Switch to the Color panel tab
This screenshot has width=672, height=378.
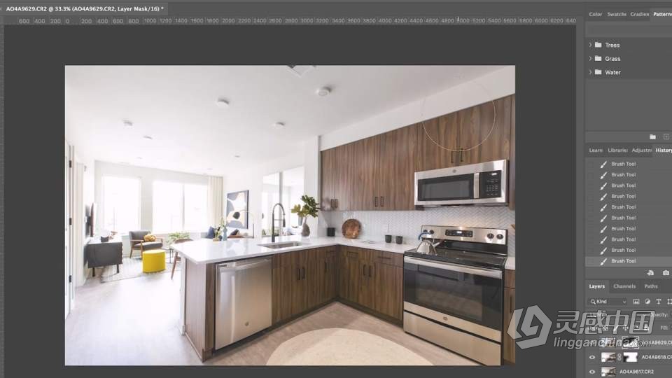(x=595, y=14)
